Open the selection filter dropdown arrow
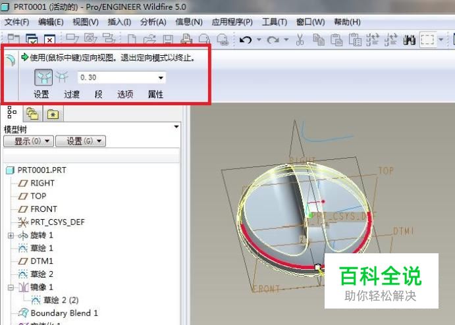455x325 pixels. [x=441, y=39]
